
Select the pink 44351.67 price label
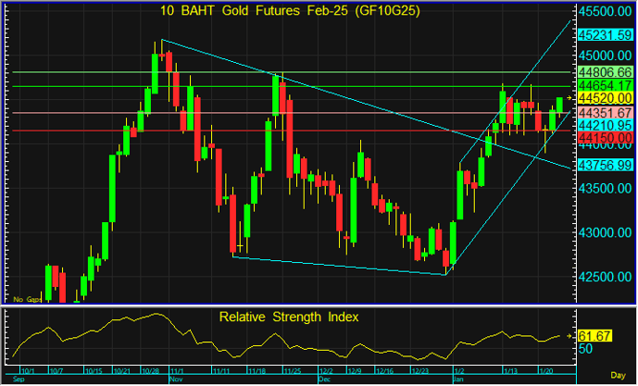[605, 112]
